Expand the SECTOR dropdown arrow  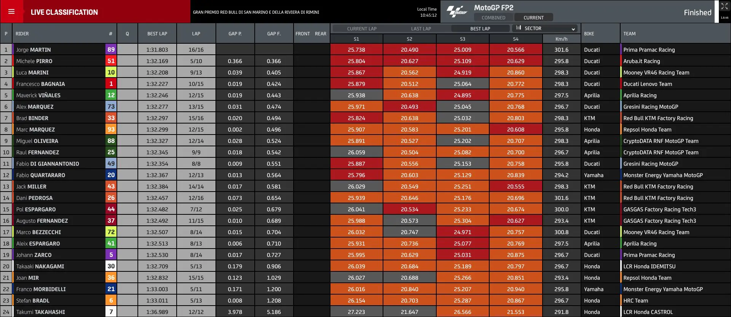pos(573,29)
